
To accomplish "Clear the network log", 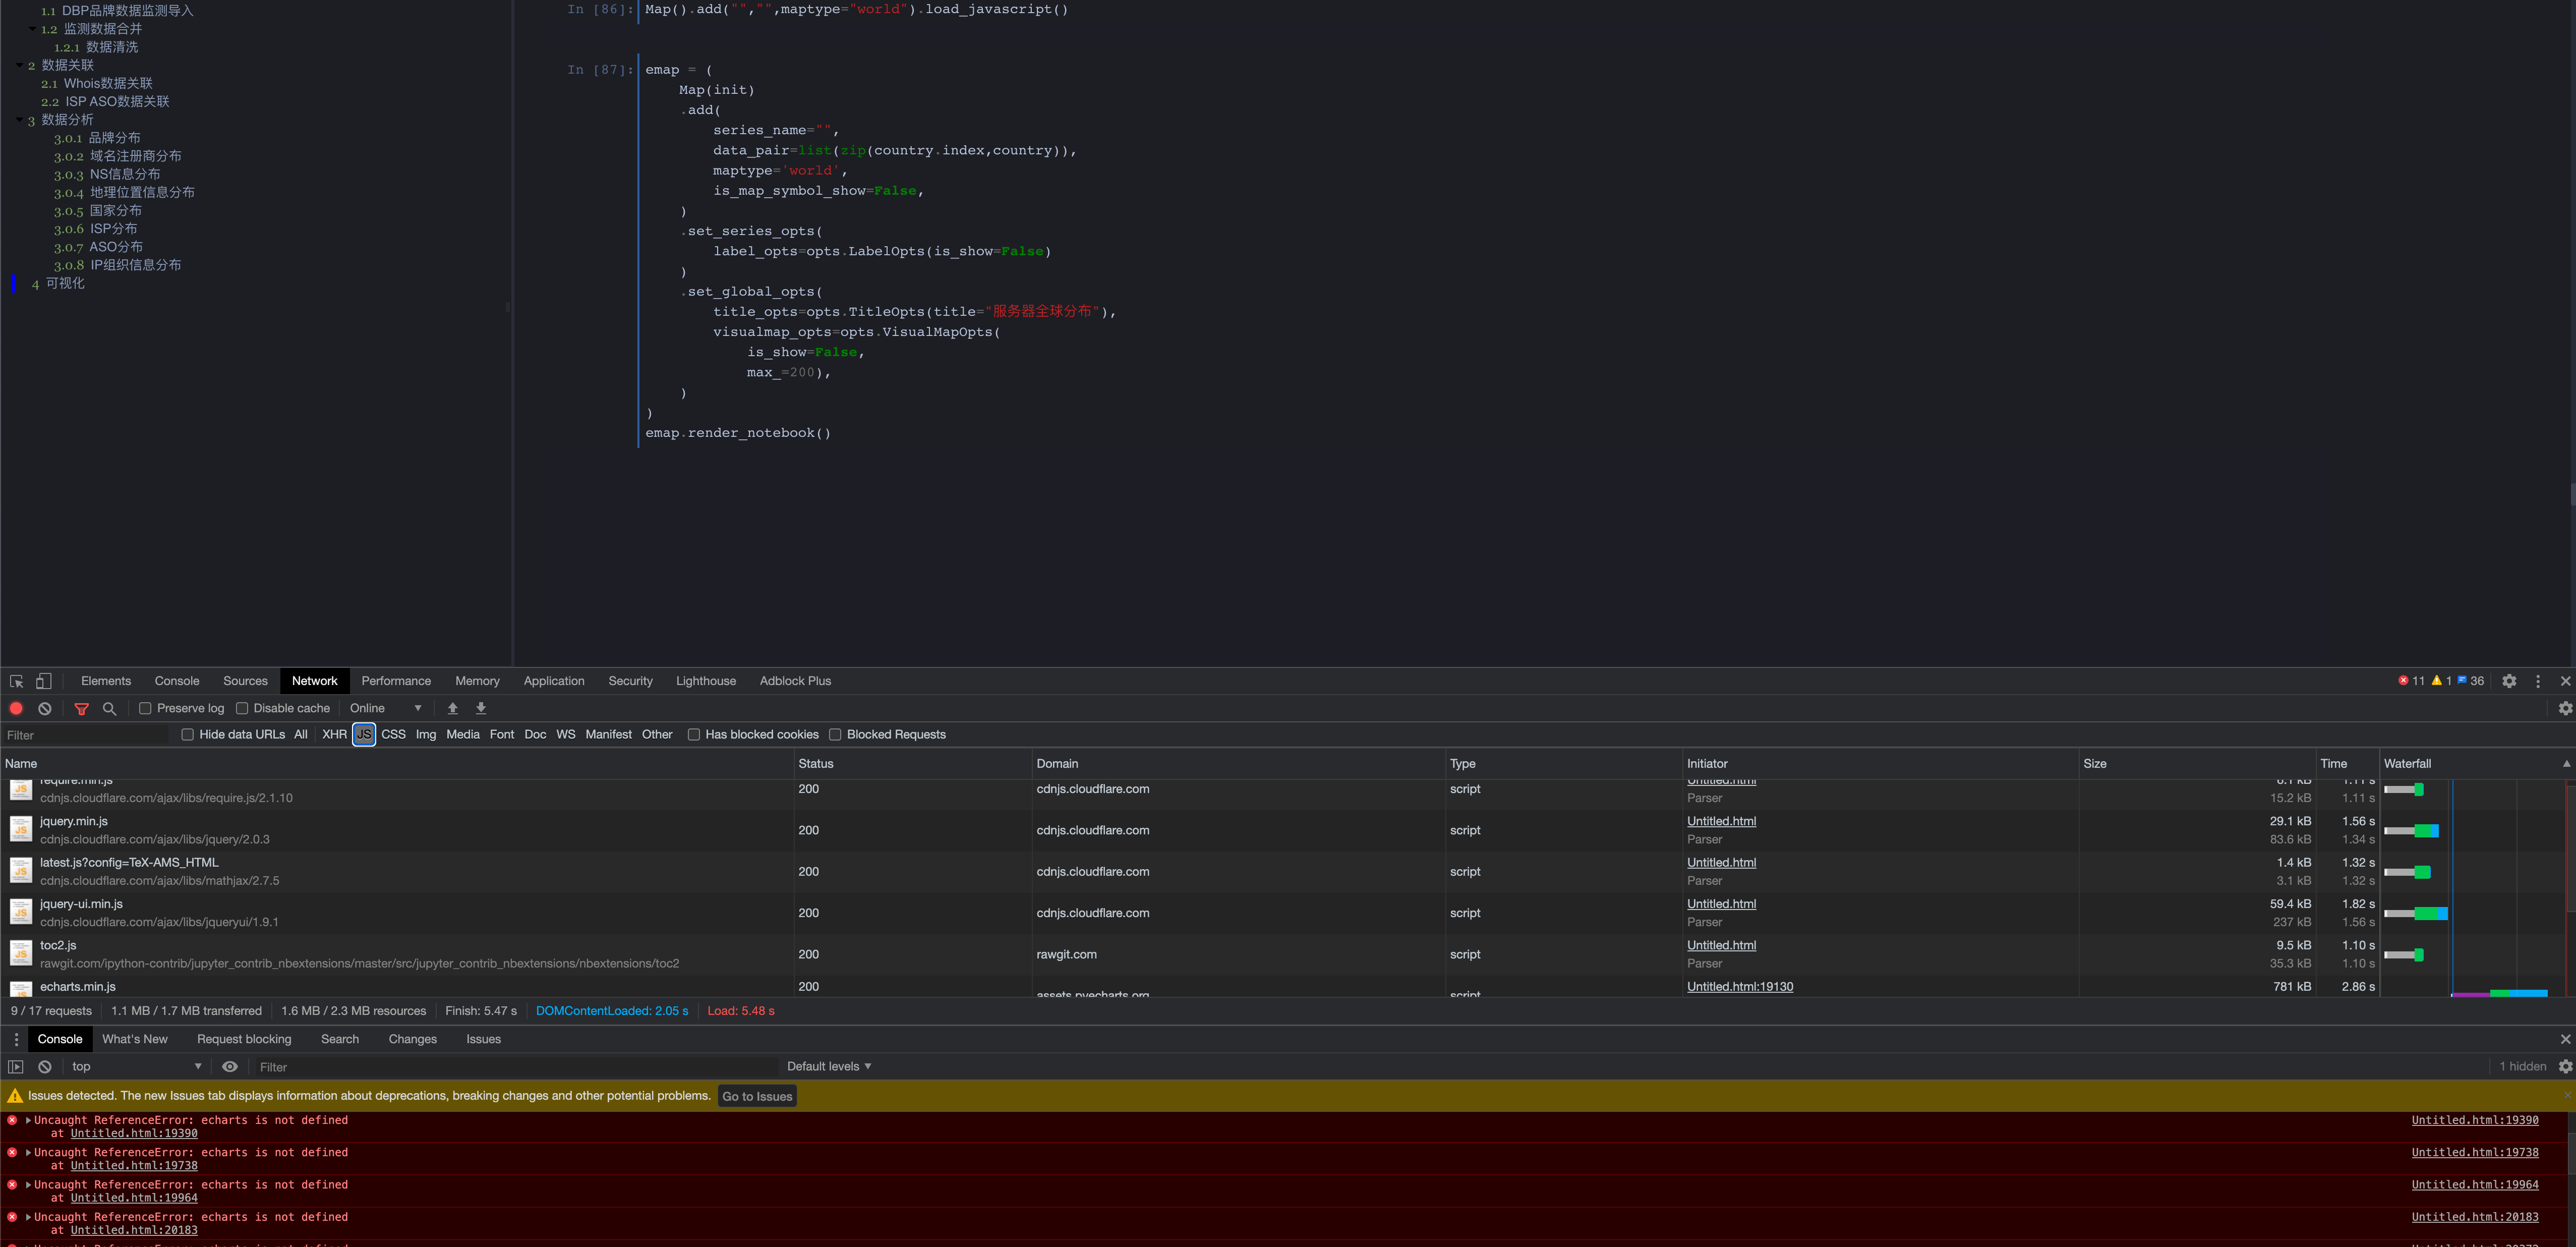I will point(45,708).
